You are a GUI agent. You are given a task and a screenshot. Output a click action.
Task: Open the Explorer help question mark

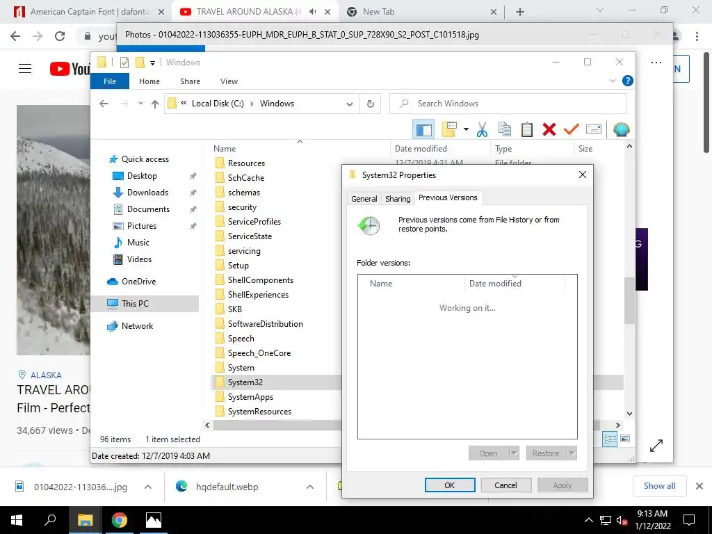click(628, 81)
